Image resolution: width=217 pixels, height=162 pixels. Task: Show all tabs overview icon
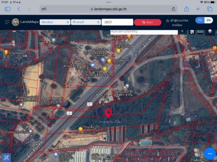point(210,9)
